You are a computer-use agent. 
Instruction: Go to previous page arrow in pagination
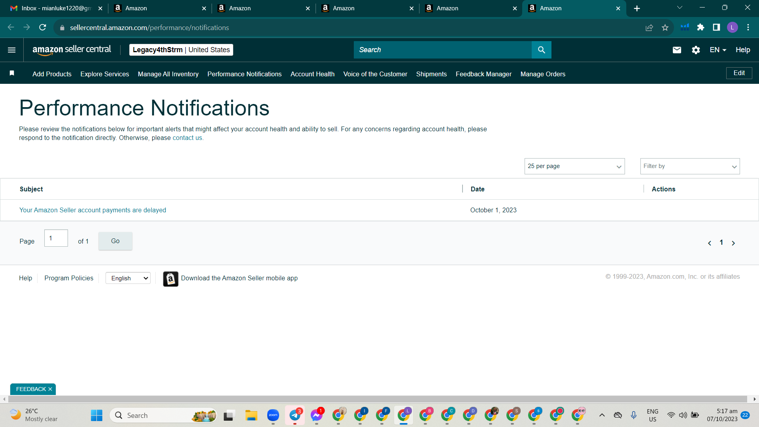tap(710, 243)
